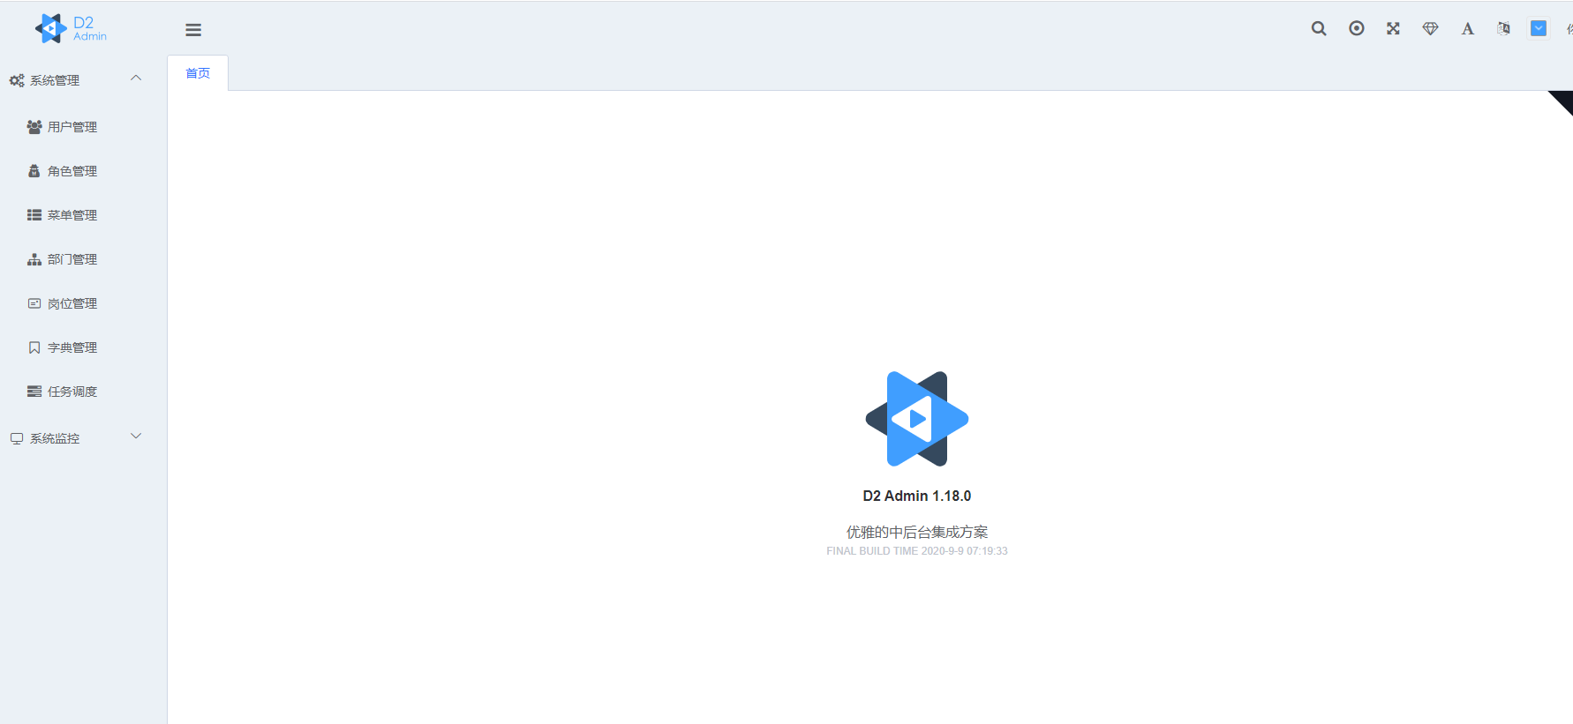Click the 'FINAL BUILD TIME' text line
Image resolution: width=1573 pixels, height=724 pixels.
click(917, 551)
